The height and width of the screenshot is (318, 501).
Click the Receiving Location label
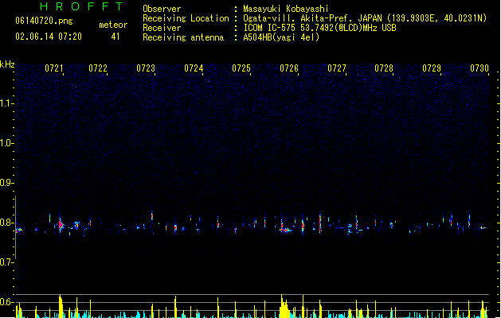[x=186, y=18]
